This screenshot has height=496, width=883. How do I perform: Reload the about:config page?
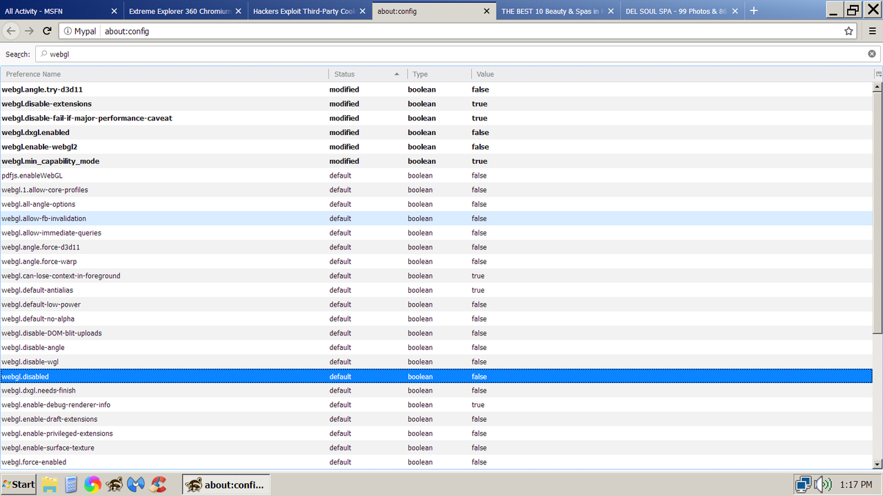coord(47,31)
